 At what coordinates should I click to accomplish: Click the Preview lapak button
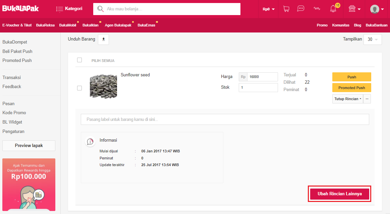(x=29, y=146)
